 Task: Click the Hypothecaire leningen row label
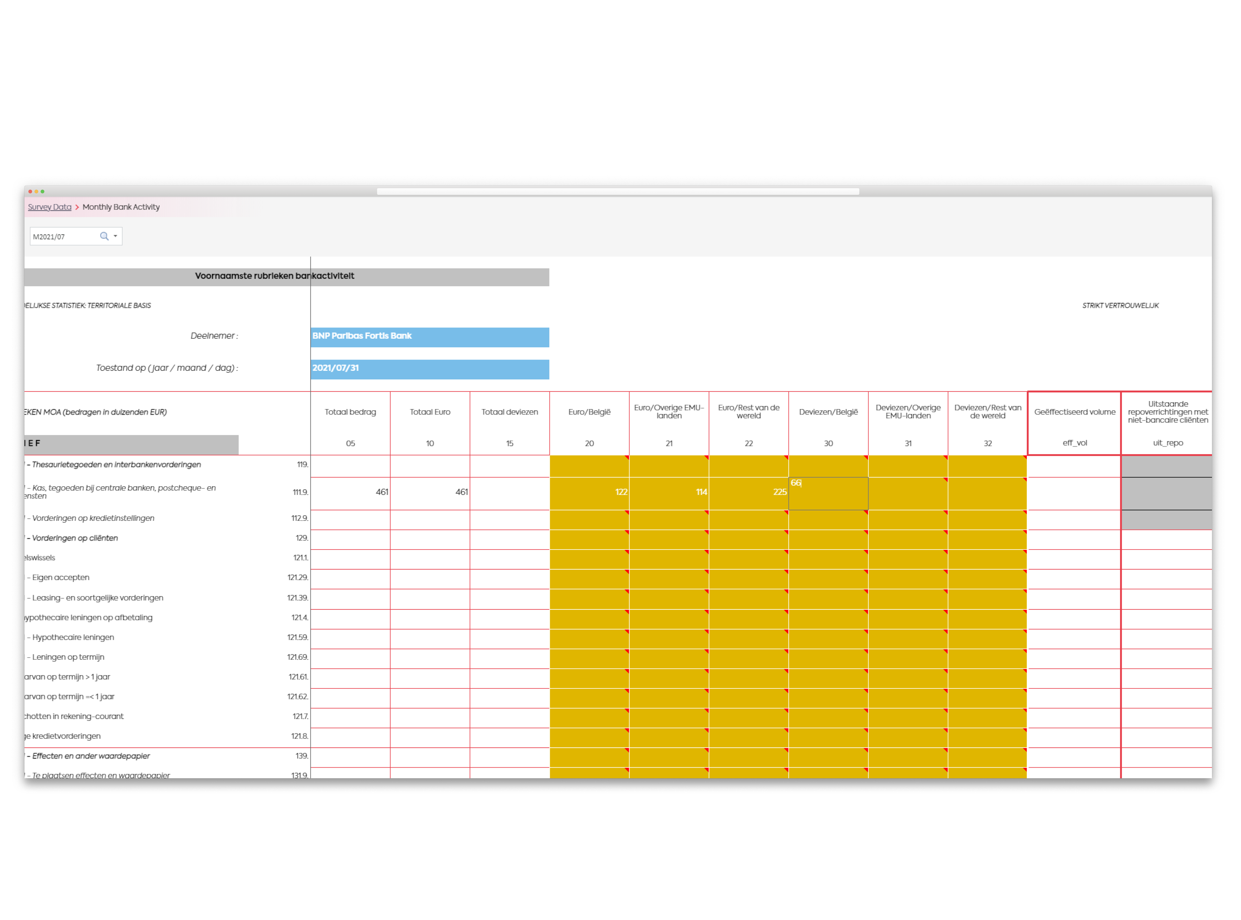pyautogui.click(x=72, y=637)
